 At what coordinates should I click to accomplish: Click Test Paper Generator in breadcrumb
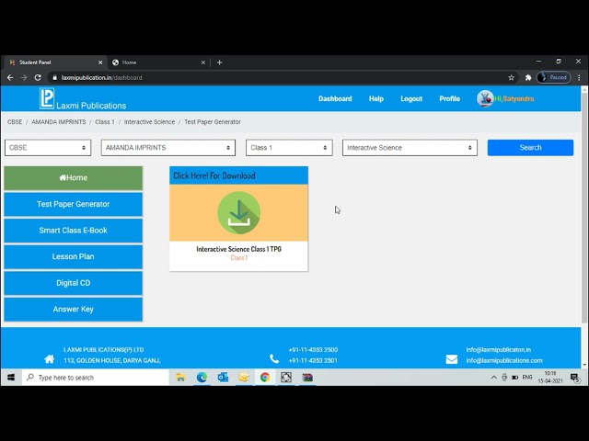[213, 122]
